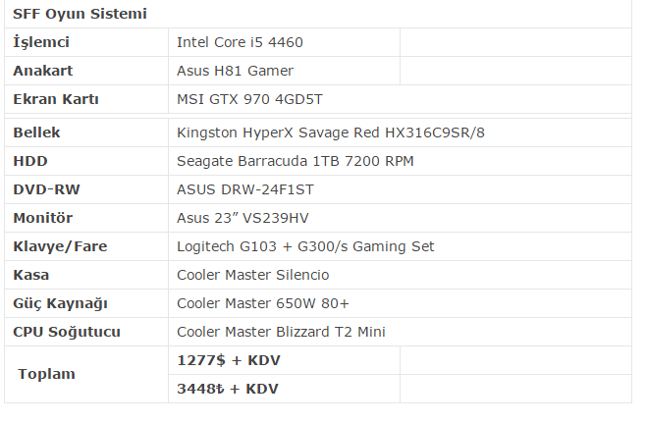The height and width of the screenshot is (424, 647).
Task: Click the Klavye/Fare row label
Action: 60,246
